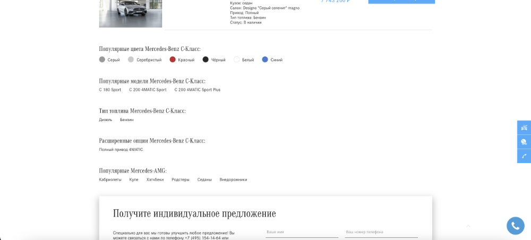The height and width of the screenshot is (240, 531).
Task: Click the Получите индивидуальное предложение heading
Action: [x=194, y=213]
